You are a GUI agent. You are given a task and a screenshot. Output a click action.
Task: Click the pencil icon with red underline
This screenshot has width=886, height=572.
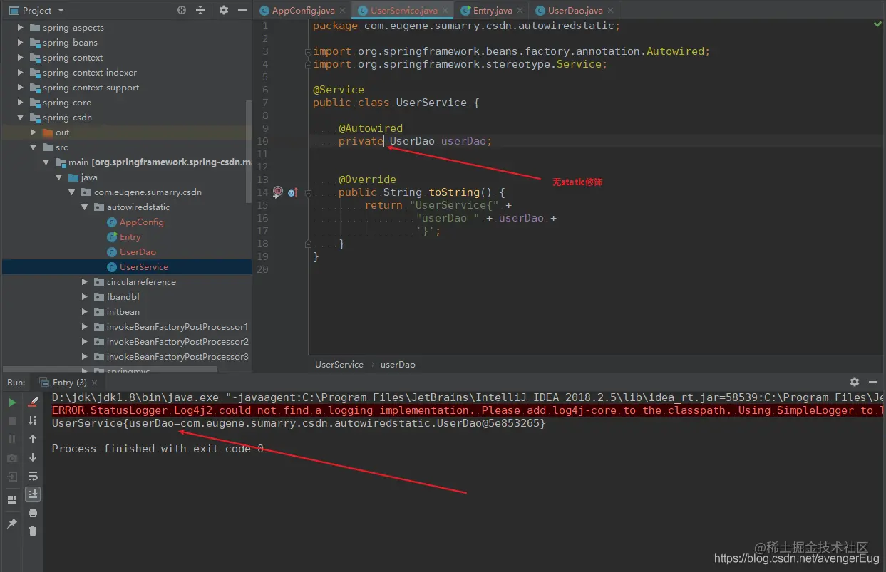click(33, 402)
